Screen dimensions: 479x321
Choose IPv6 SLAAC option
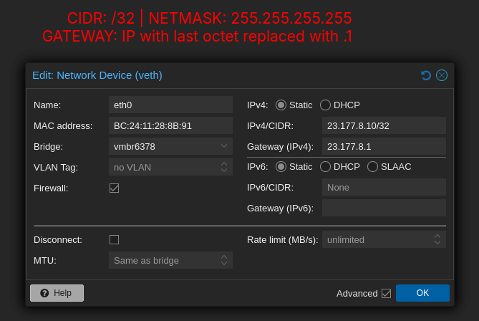click(x=373, y=167)
